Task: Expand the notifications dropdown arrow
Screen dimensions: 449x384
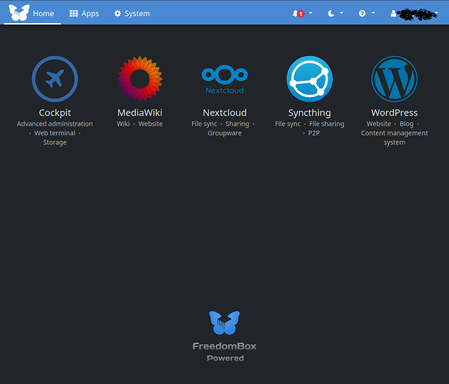Action: (311, 13)
